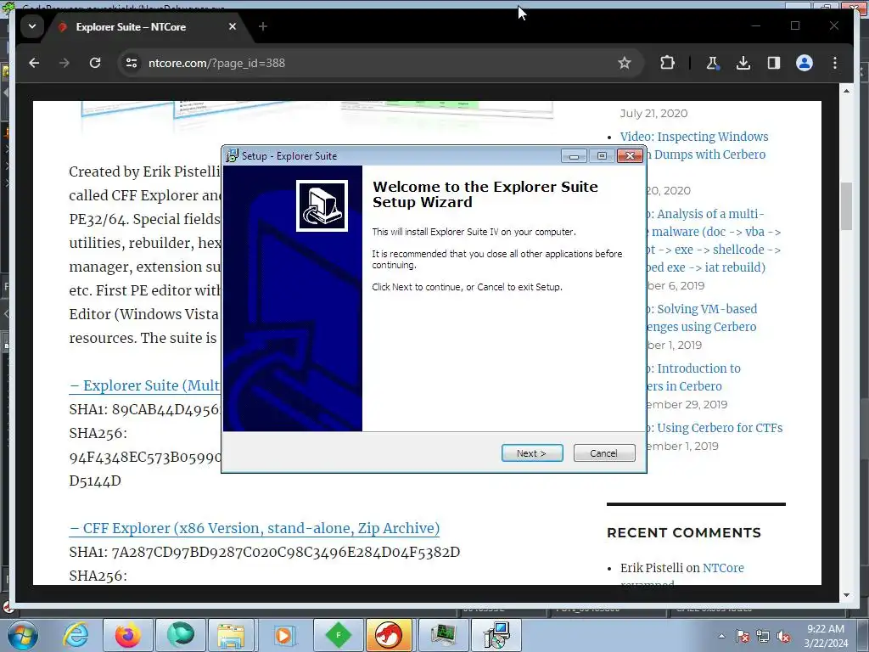
Task: Click the muted volume tray icon
Action: tap(783, 636)
